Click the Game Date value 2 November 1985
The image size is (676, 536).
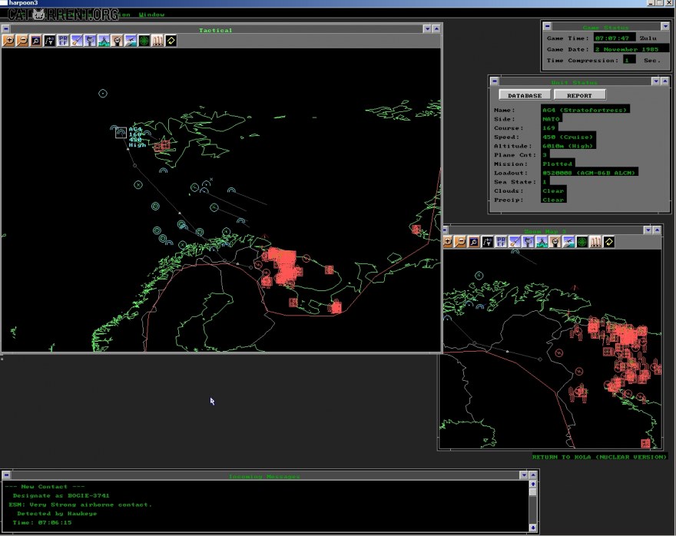632,49
